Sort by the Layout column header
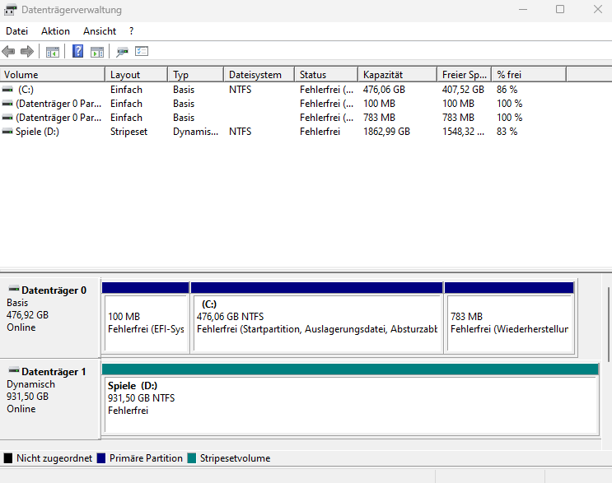612x483 pixels. pos(137,74)
